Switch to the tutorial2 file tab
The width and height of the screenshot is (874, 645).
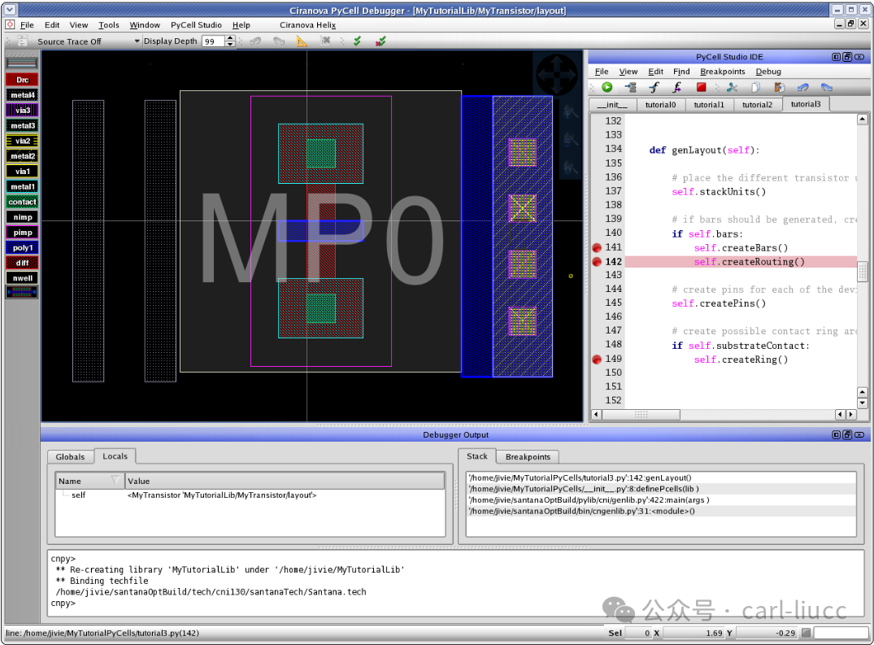pyautogui.click(x=757, y=104)
